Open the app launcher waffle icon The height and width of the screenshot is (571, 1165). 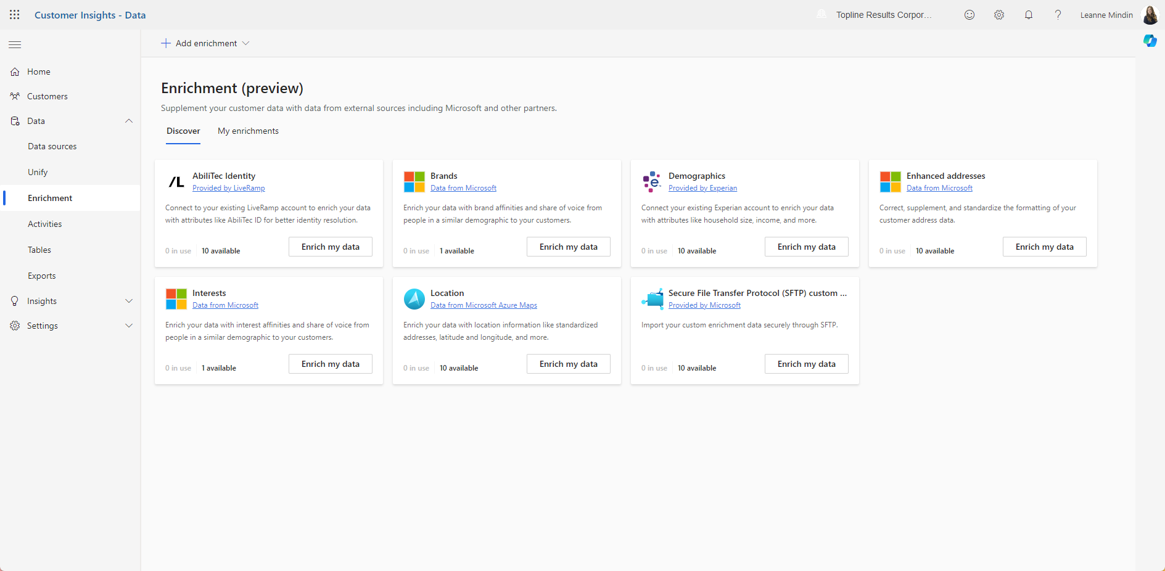(15, 15)
